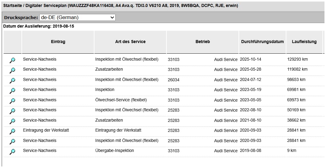The width and height of the screenshot is (326, 168).
Task: Open magnifier for 2021-08-10 Zusatzarbeiten entry
Action: (x=12, y=121)
